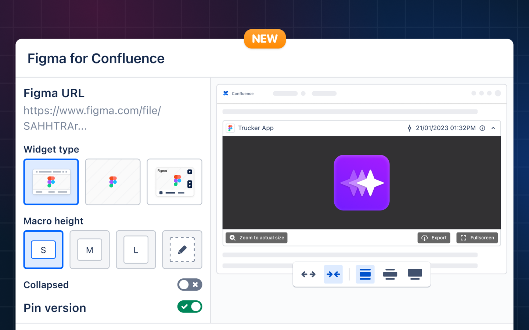The height and width of the screenshot is (330, 529).
Task: Collapse the Trucker App widget chevron
Action: 493,128
